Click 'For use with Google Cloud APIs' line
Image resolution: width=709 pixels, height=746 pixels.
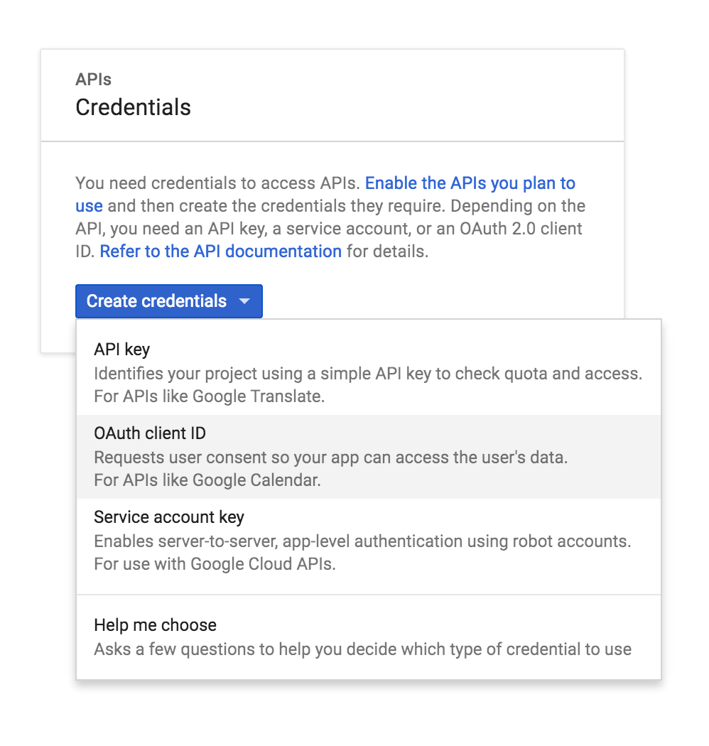[x=215, y=564]
